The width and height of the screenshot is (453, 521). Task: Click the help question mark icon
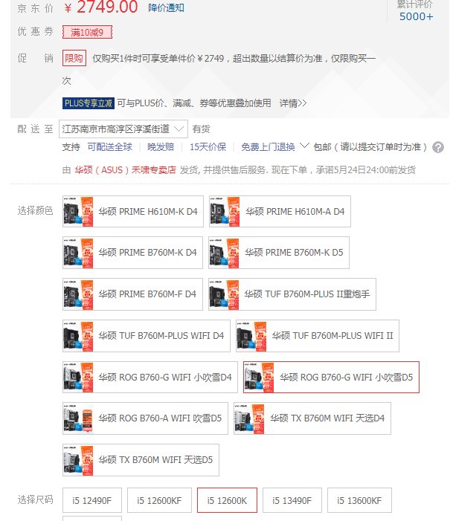tap(437, 147)
